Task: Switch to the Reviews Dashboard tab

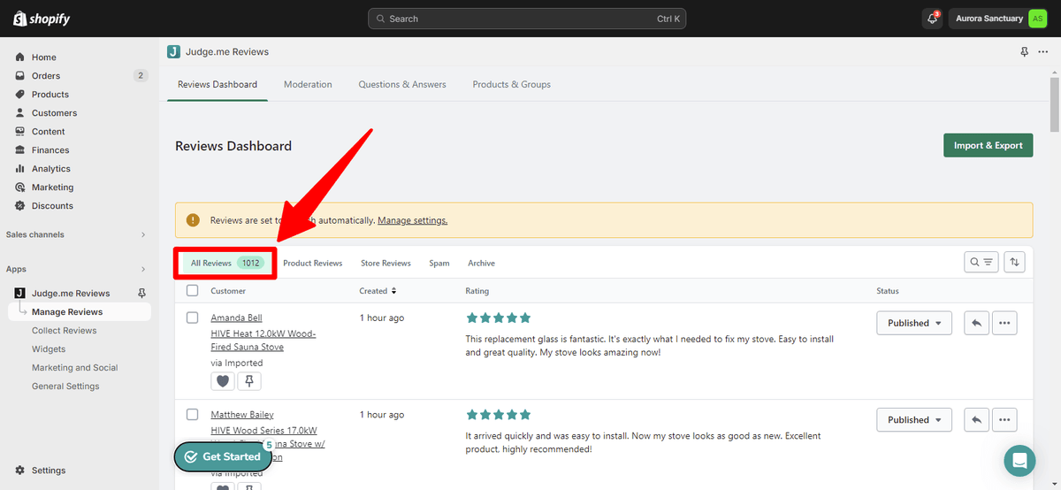Action: click(218, 85)
